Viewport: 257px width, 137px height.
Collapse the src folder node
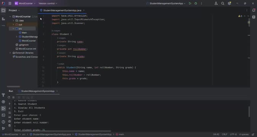pyautogui.click(x=13, y=29)
